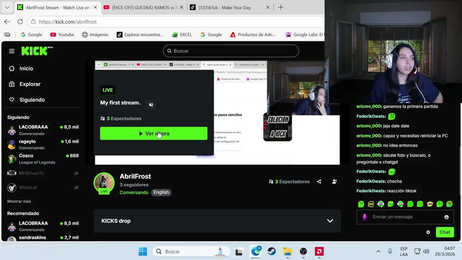Close the TikTok browser tab

pos(267,7)
